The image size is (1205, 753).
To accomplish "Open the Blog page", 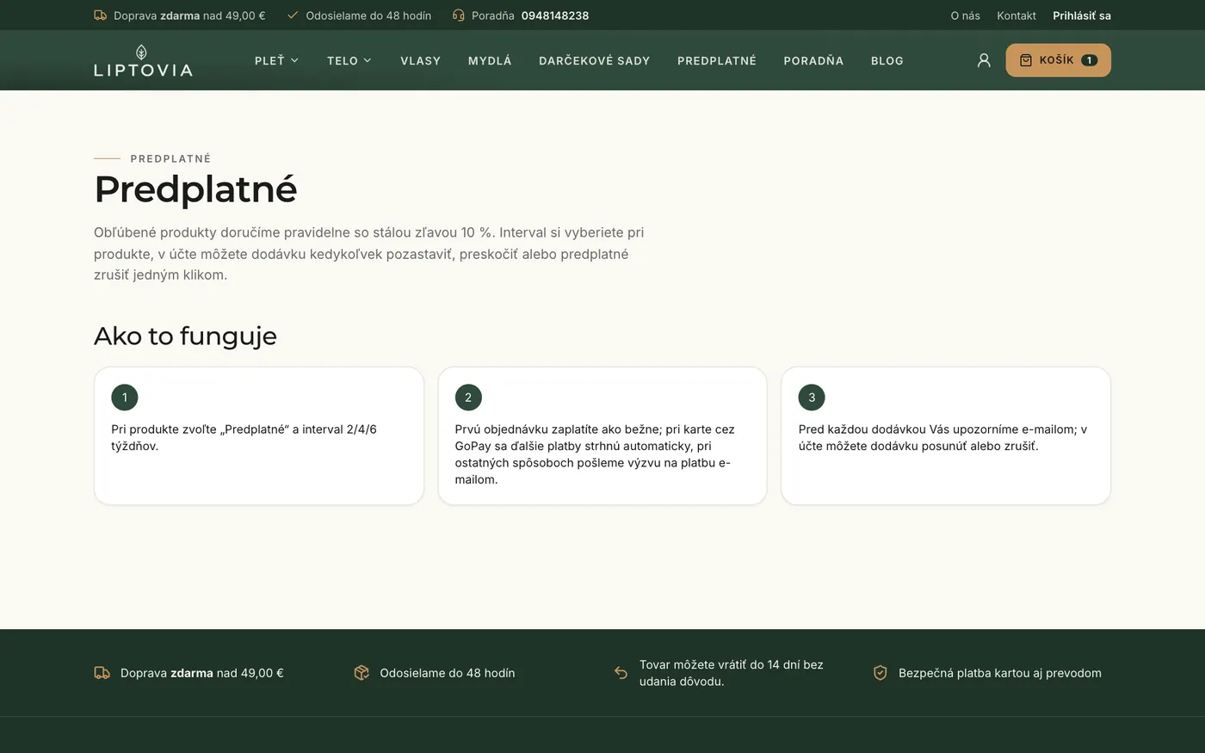I will (x=887, y=61).
